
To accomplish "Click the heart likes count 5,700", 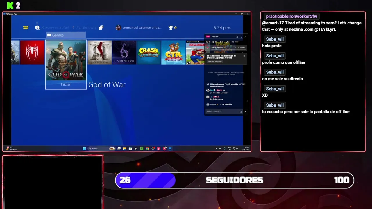I will (236, 42).
